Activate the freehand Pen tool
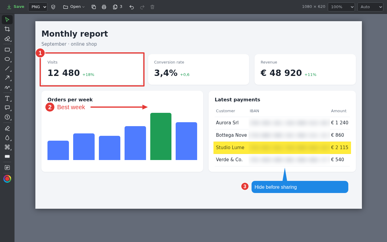Image resolution: width=387 pixels, height=242 pixels. [x=7, y=87]
